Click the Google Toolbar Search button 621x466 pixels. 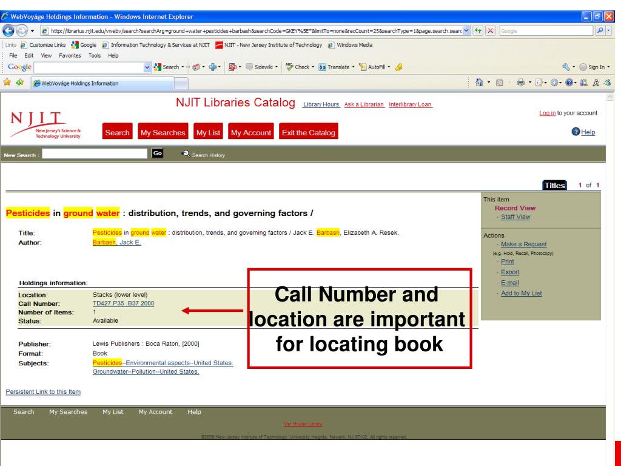[x=167, y=67]
